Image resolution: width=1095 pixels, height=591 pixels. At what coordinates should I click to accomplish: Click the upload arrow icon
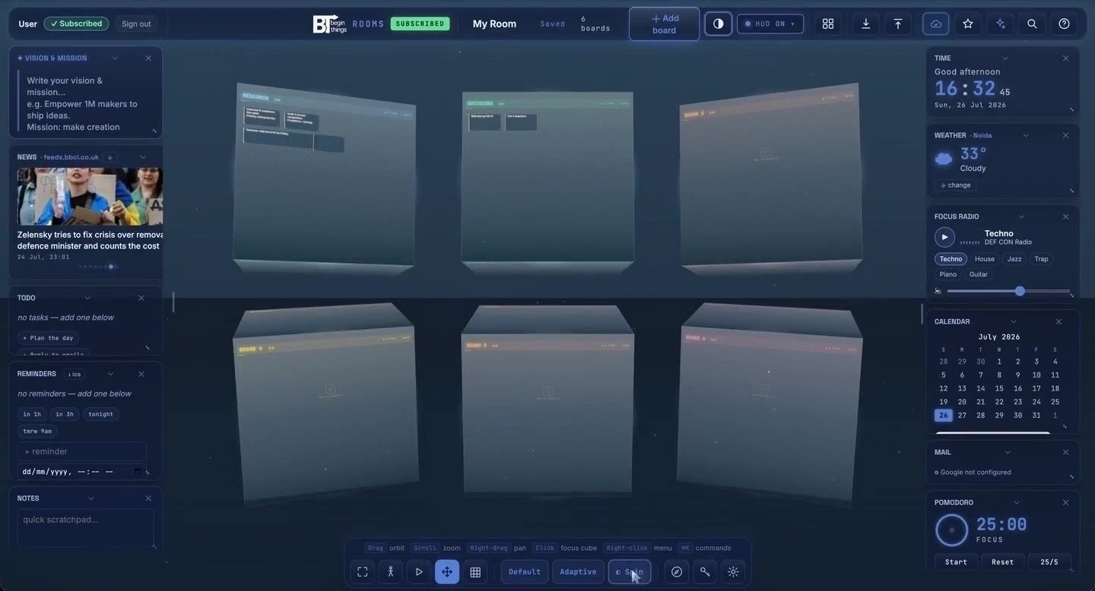click(898, 24)
